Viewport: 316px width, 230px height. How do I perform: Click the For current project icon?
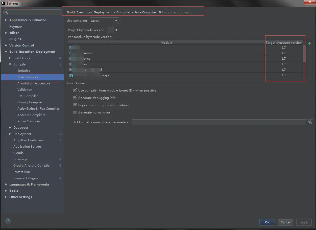pos(160,12)
